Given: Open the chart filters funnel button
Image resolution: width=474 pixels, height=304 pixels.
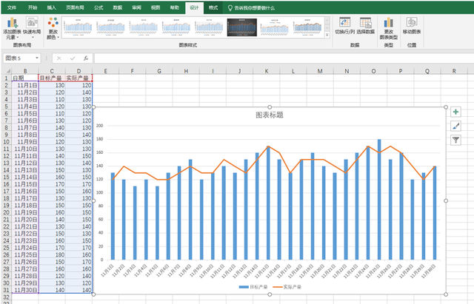Looking at the screenshot, I should pyautogui.click(x=455, y=139).
